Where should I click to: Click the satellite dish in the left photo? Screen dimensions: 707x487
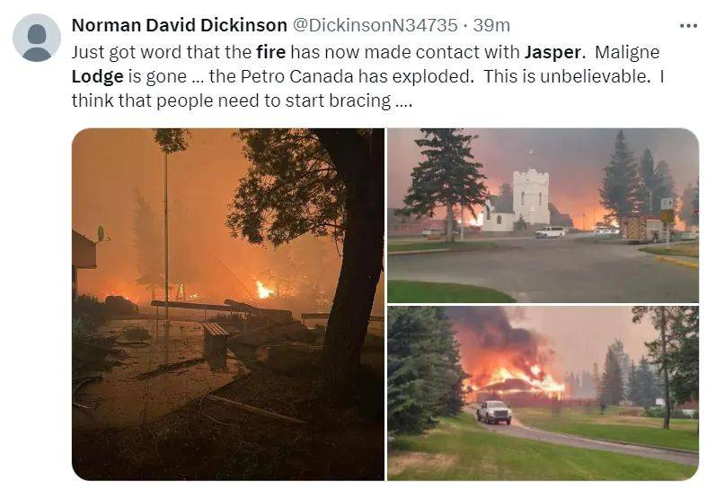point(101,234)
